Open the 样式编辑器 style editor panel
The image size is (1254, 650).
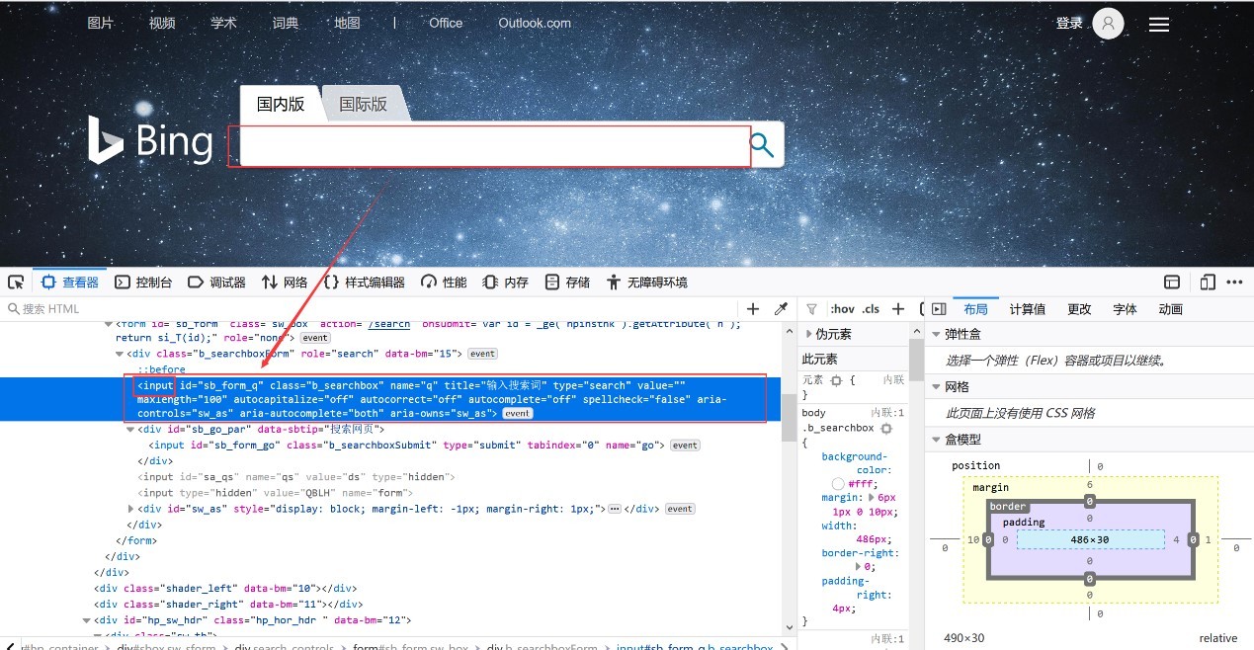[x=365, y=282]
